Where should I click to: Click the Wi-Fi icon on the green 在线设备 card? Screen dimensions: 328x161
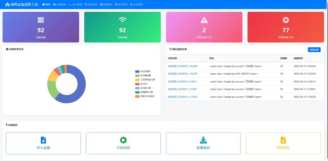pyautogui.click(x=122, y=20)
